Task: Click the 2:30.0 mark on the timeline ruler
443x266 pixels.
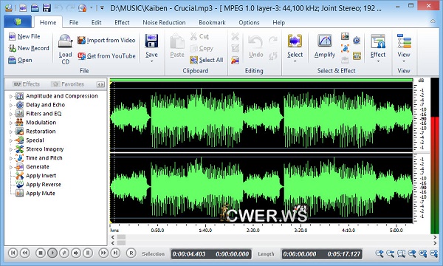Action: pos(253,230)
